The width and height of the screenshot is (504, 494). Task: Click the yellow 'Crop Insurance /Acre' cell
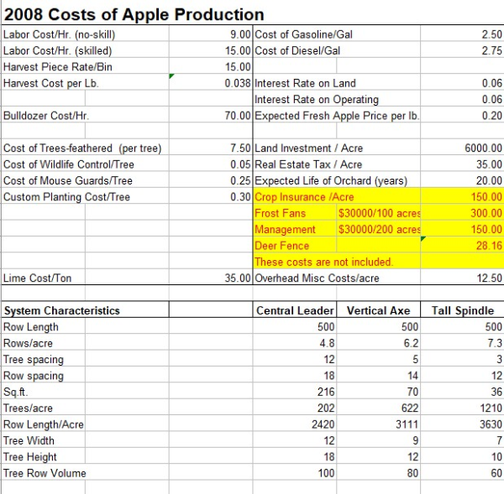(x=304, y=197)
